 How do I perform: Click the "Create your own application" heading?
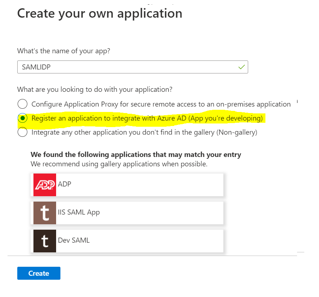(x=100, y=14)
